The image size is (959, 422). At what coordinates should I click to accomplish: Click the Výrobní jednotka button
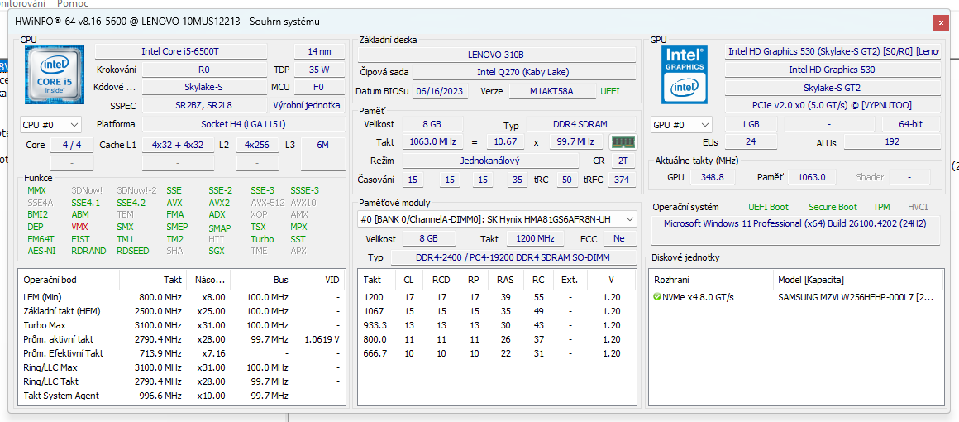point(307,105)
